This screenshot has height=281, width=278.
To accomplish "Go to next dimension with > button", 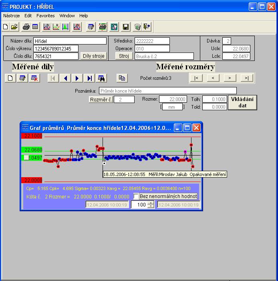I will [230, 78].
